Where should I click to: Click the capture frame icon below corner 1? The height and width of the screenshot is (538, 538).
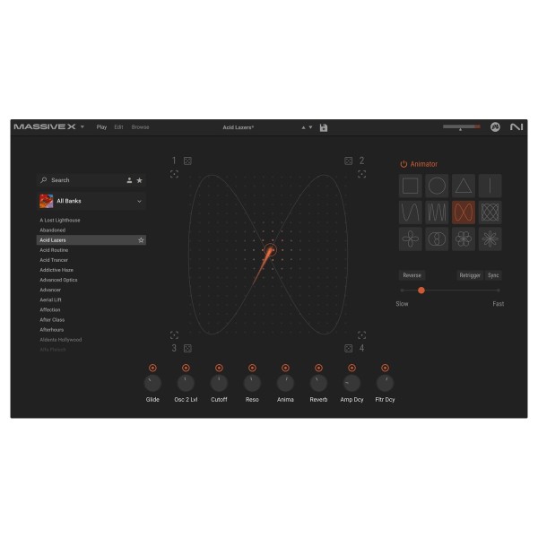point(174,174)
